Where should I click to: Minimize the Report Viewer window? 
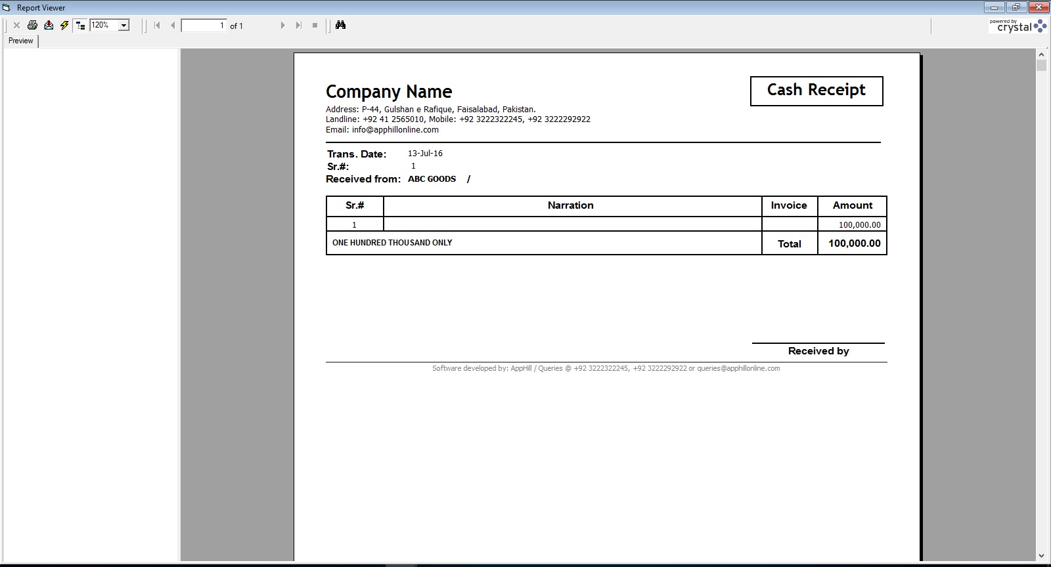(x=995, y=7)
